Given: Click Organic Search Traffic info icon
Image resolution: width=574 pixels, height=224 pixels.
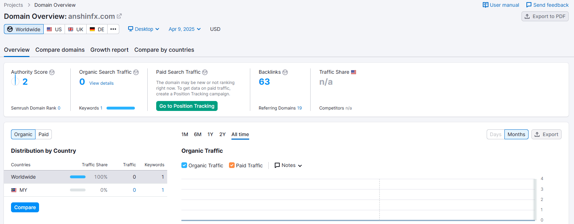Looking at the screenshot, I should 136,72.
